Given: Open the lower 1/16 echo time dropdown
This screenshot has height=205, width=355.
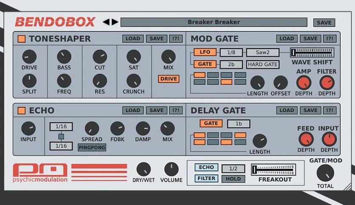Looking at the screenshot, I should point(61,146).
